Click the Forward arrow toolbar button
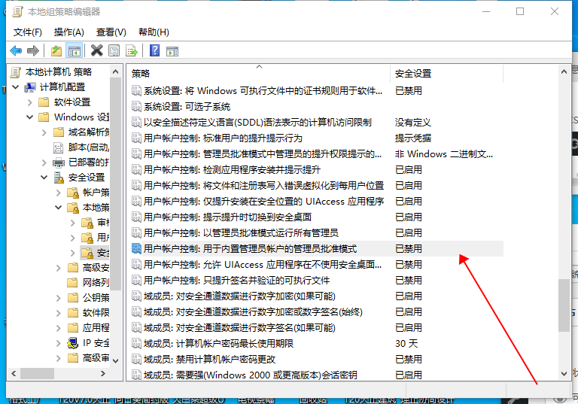Image resolution: width=578 pixels, height=404 pixels. tap(32, 50)
